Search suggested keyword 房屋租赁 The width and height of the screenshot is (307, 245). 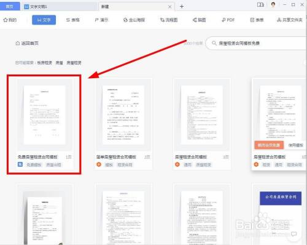pos(74,63)
